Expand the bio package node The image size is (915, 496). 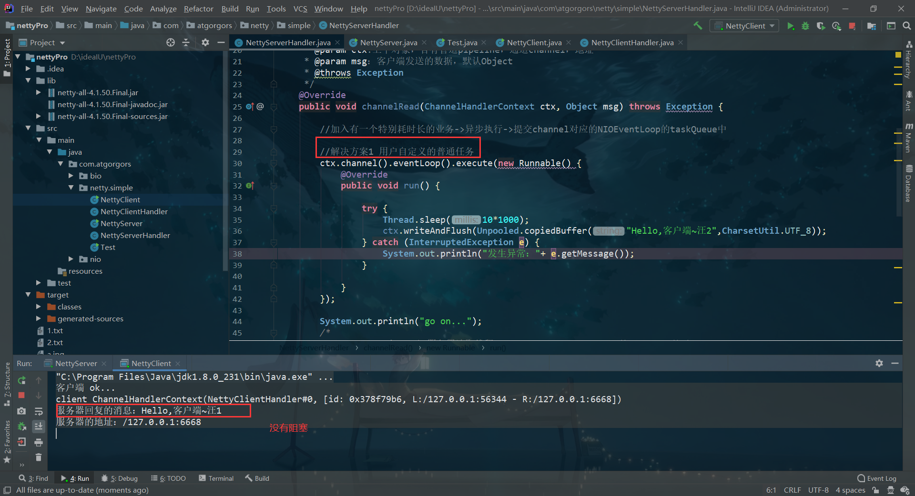[x=71, y=176]
